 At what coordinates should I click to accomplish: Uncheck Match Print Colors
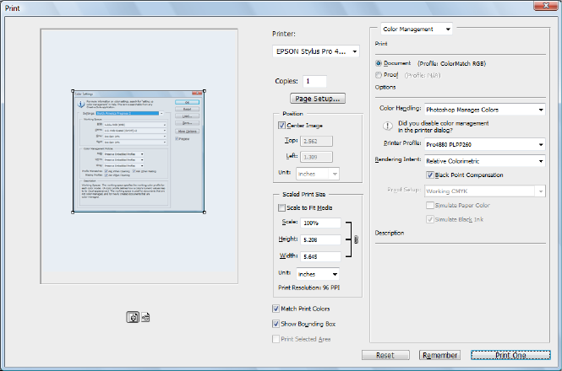pyautogui.click(x=277, y=309)
